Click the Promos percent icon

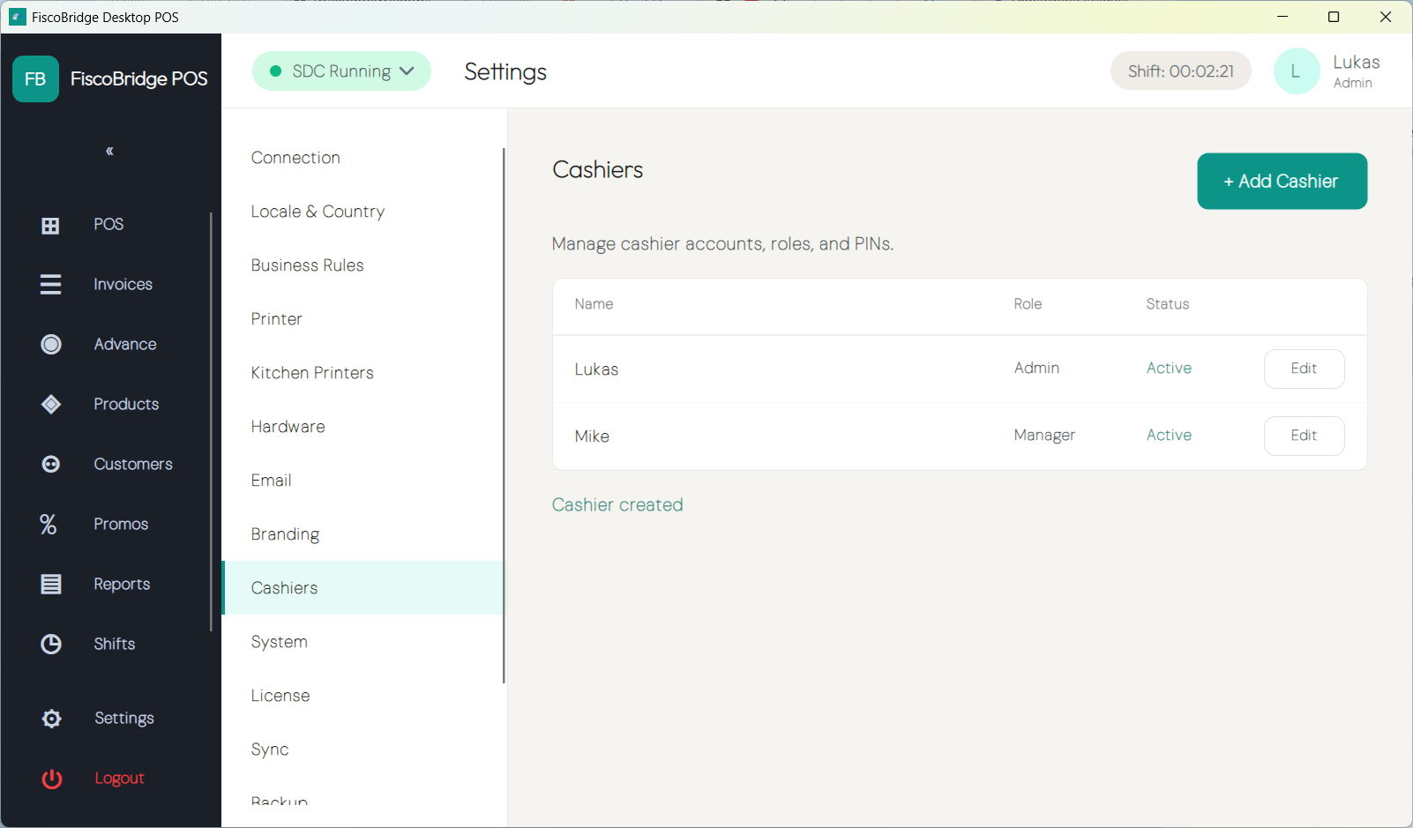click(x=49, y=524)
